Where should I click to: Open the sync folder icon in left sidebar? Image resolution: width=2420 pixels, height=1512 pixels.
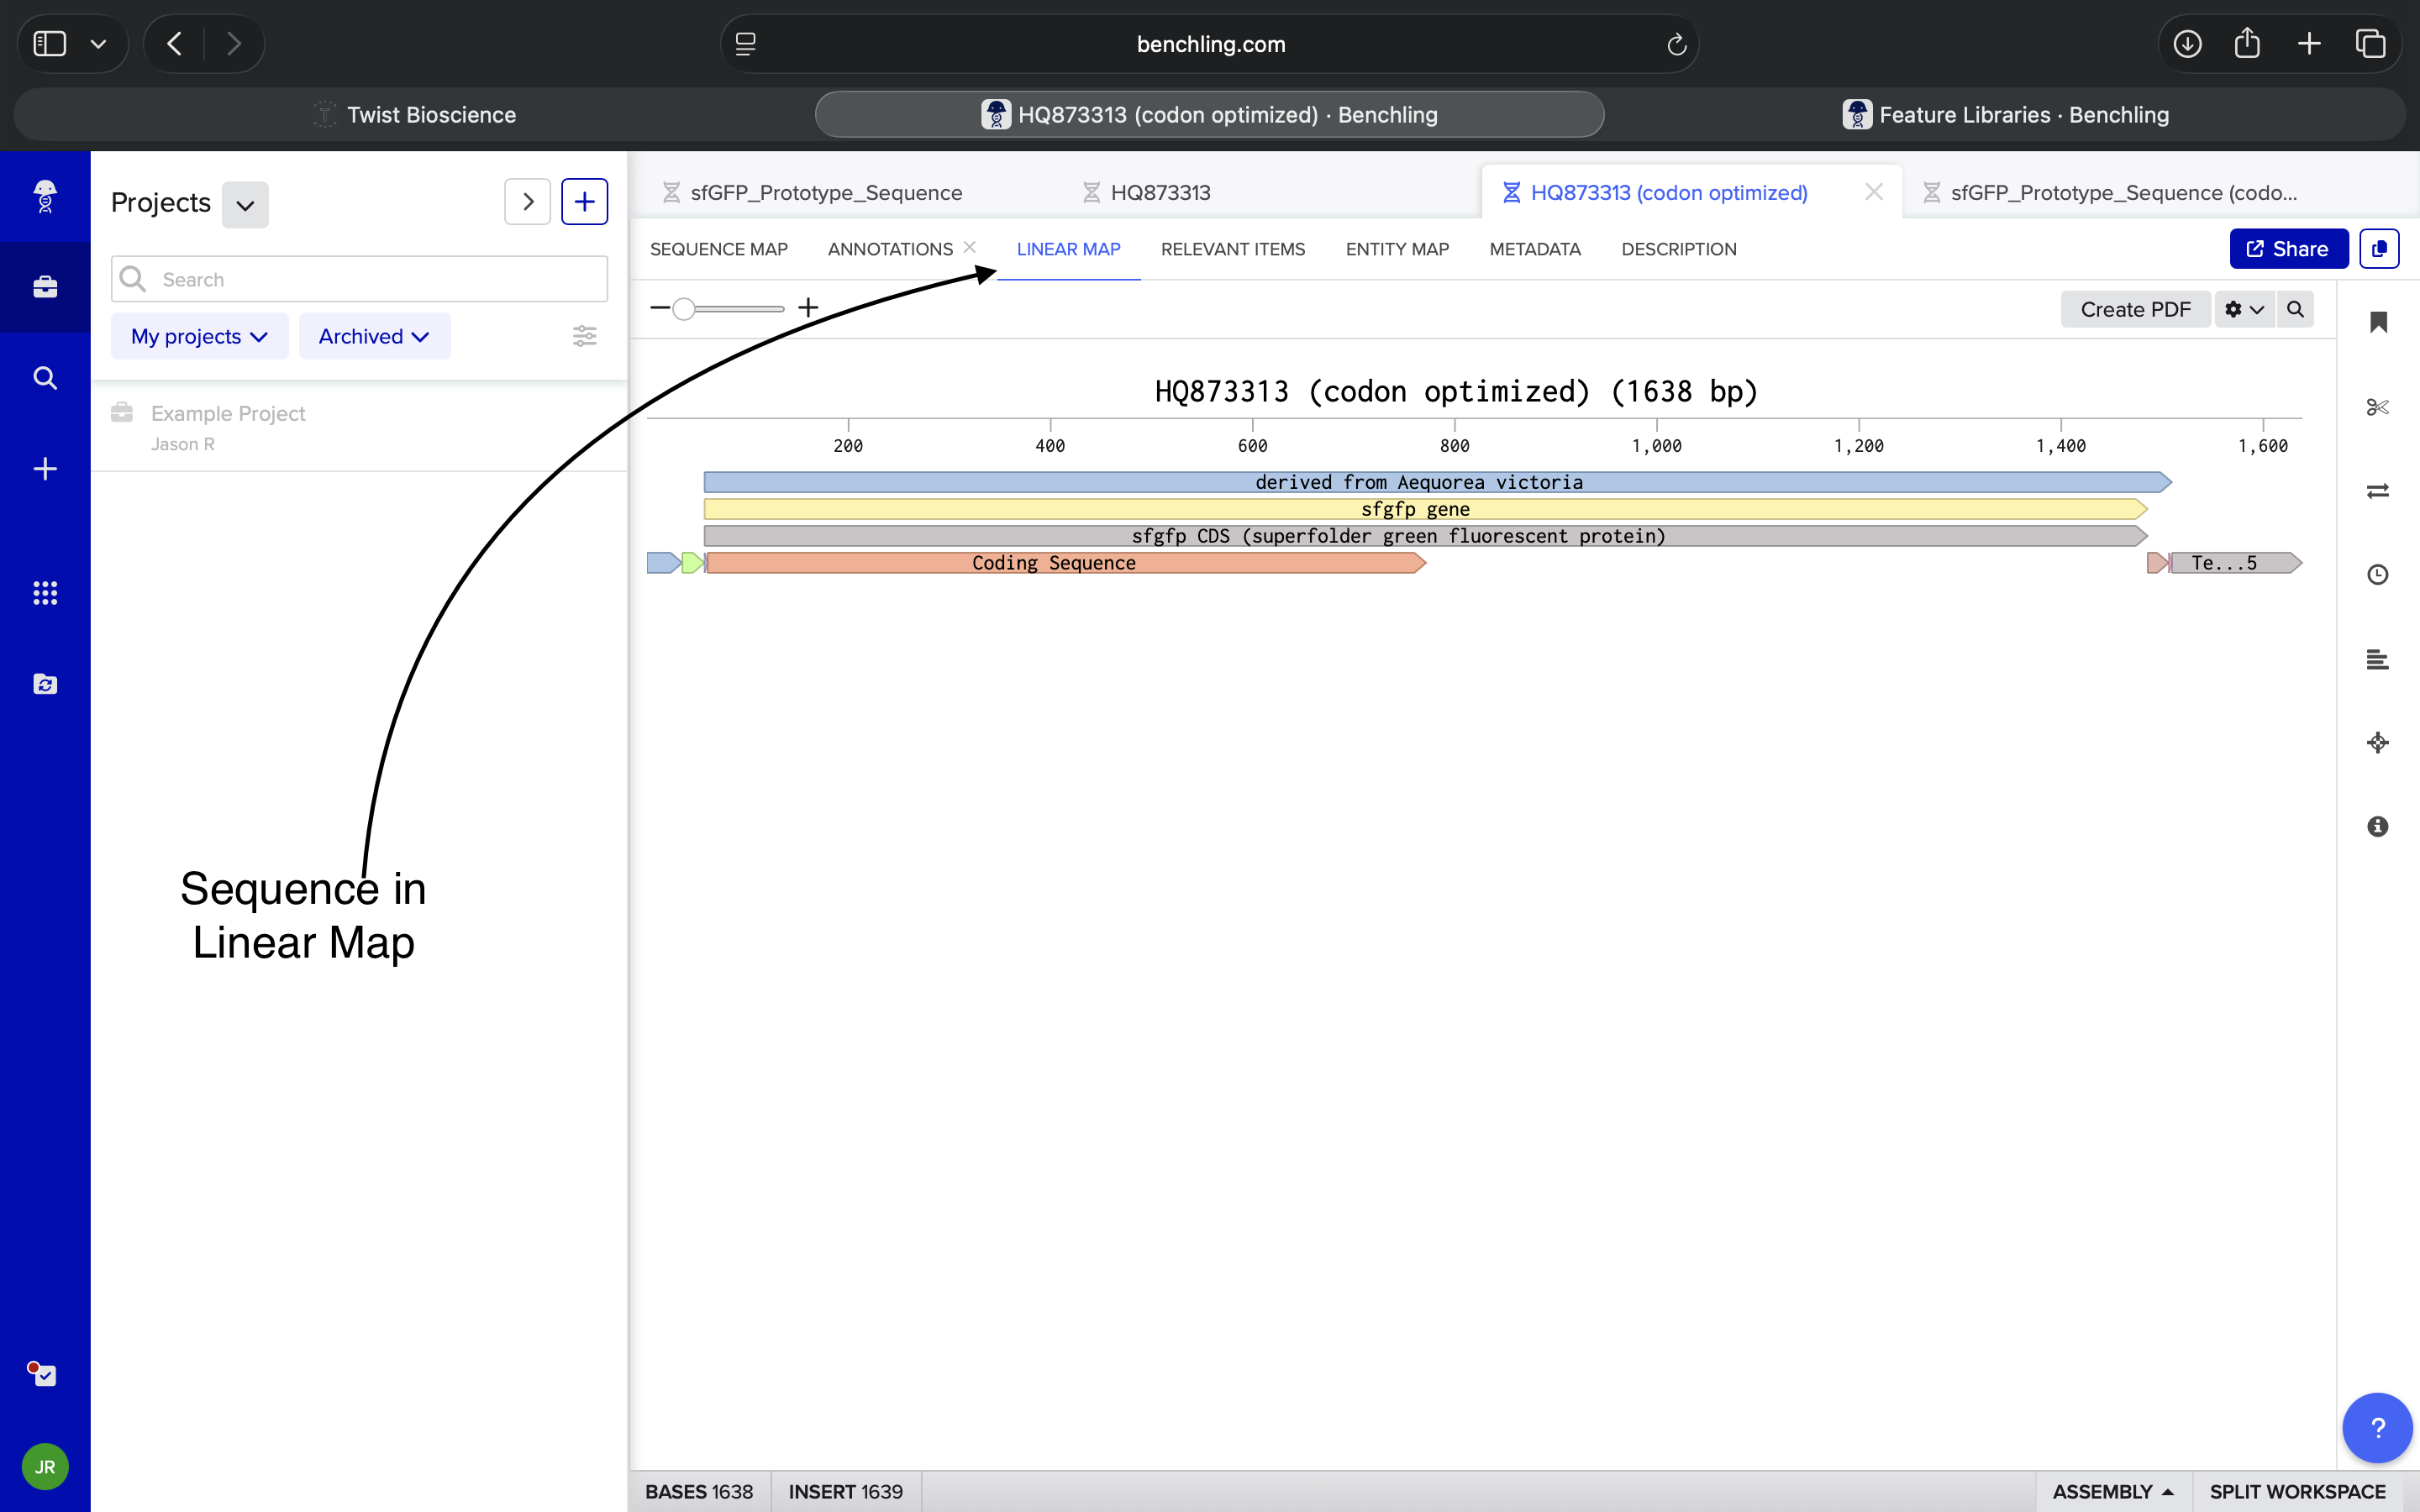tap(45, 684)
